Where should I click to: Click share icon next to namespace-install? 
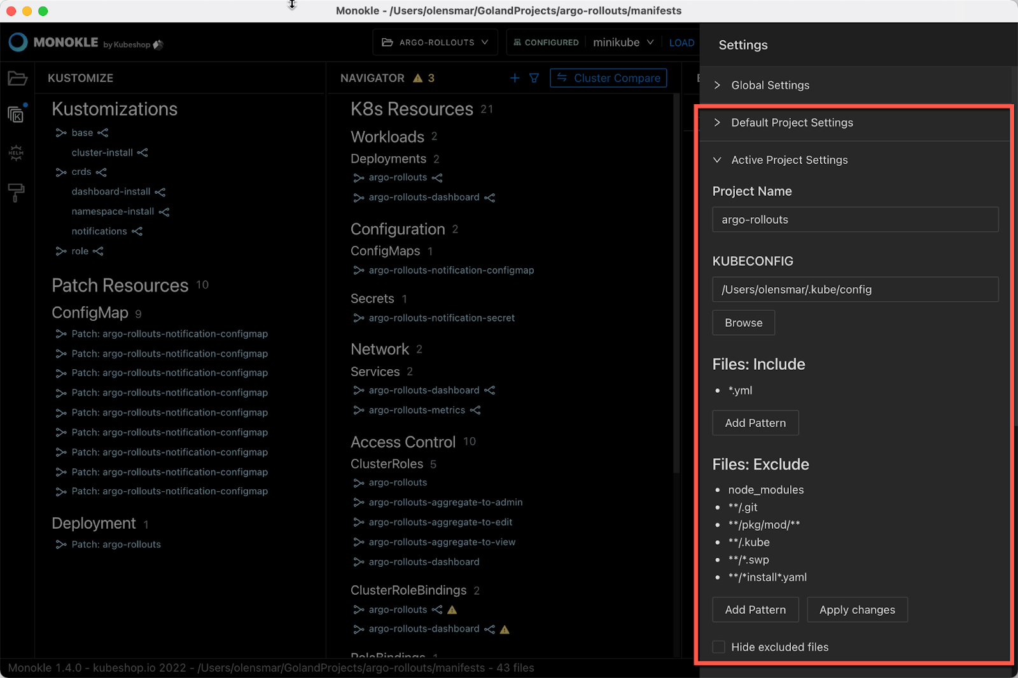(164, 212)
